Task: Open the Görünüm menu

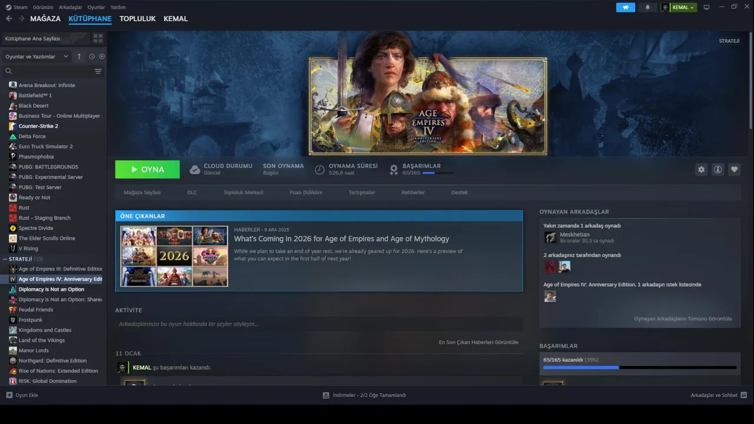Action: click(43, 7)
